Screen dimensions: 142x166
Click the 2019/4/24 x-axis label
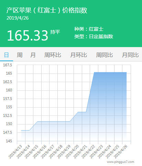point(105,152)
